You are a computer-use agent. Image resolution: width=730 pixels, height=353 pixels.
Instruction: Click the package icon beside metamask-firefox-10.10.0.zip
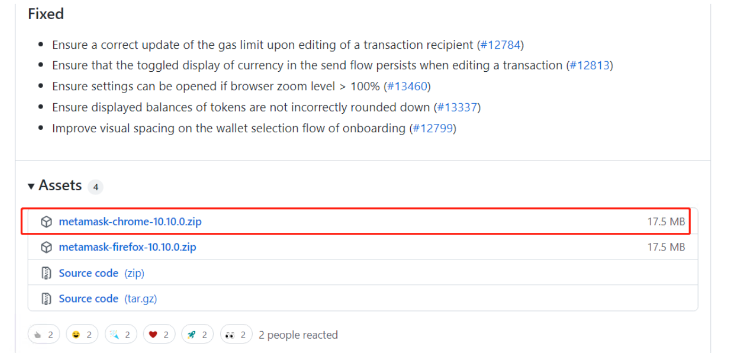click(46, 247)
